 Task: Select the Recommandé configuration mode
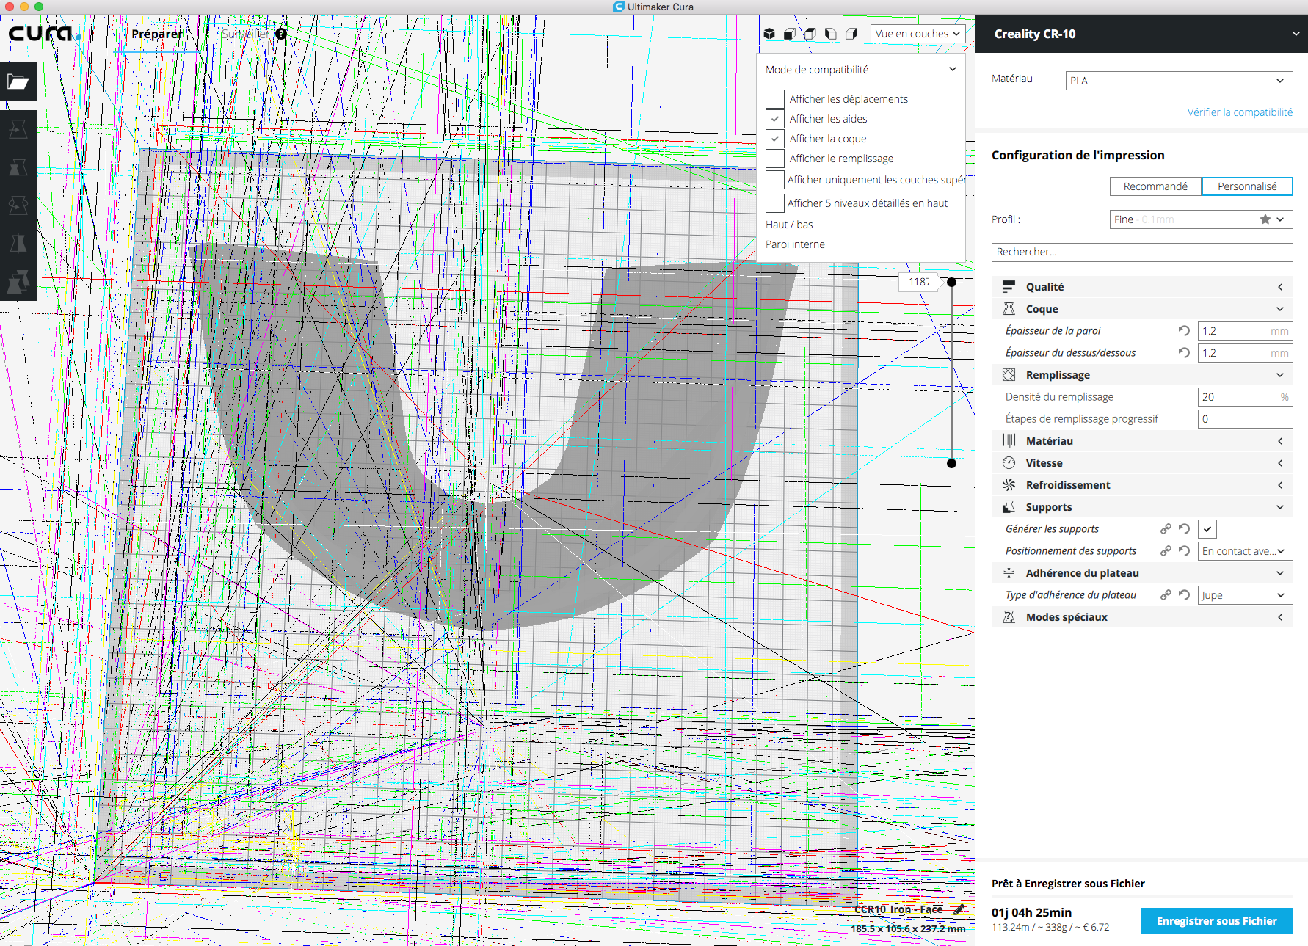coord(1155,186)
